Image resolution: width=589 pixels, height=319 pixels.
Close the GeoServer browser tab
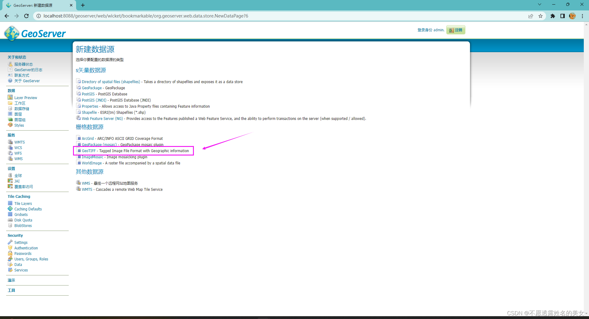(71, 5)
